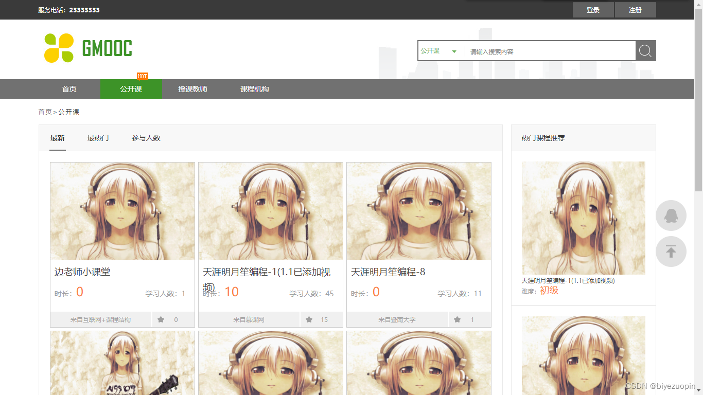Click first recommended course thumbnail in sidebar
Viewport: 703px width, 395px height.
coord(584,218)
